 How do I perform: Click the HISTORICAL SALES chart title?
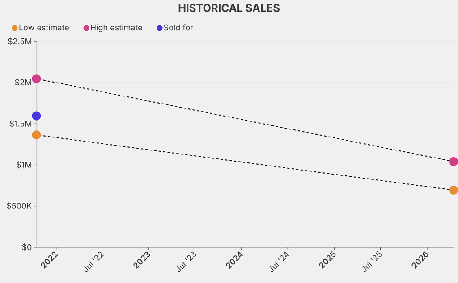229,8
